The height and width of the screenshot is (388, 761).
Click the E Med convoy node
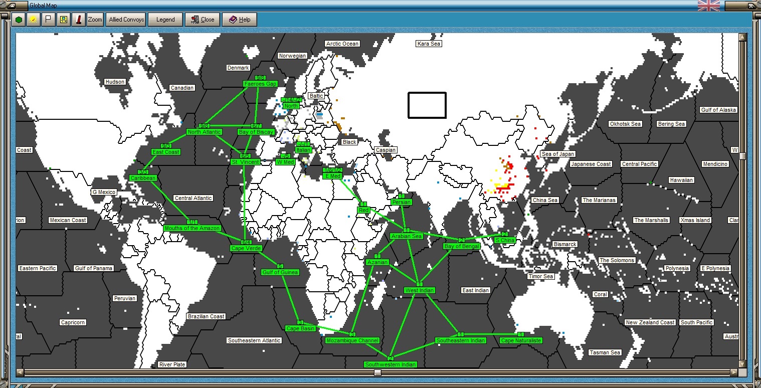(x=333, y=176)
